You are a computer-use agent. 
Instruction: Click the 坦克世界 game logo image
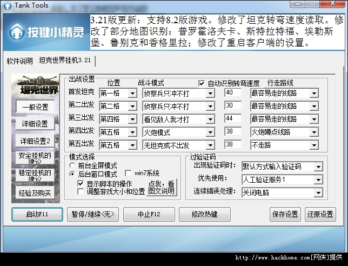(x=36, y=85)
